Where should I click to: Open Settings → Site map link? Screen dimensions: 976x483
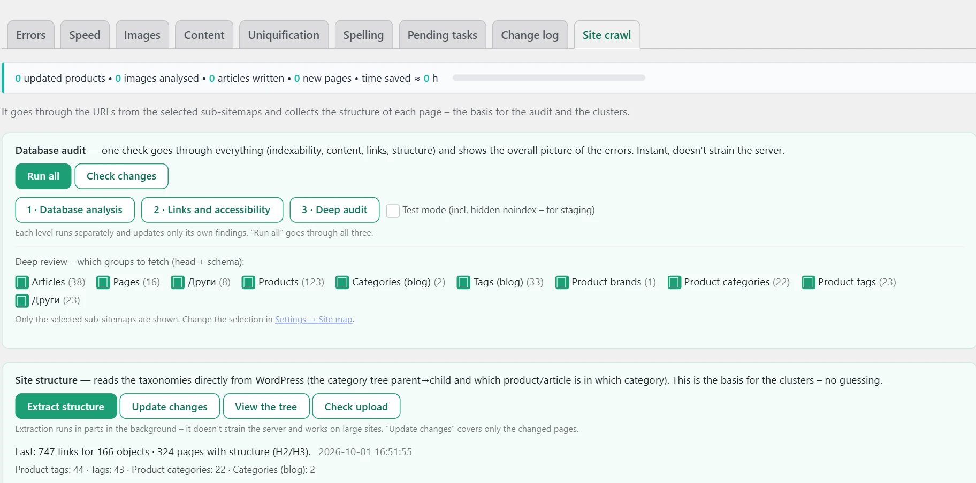[314, 320]
